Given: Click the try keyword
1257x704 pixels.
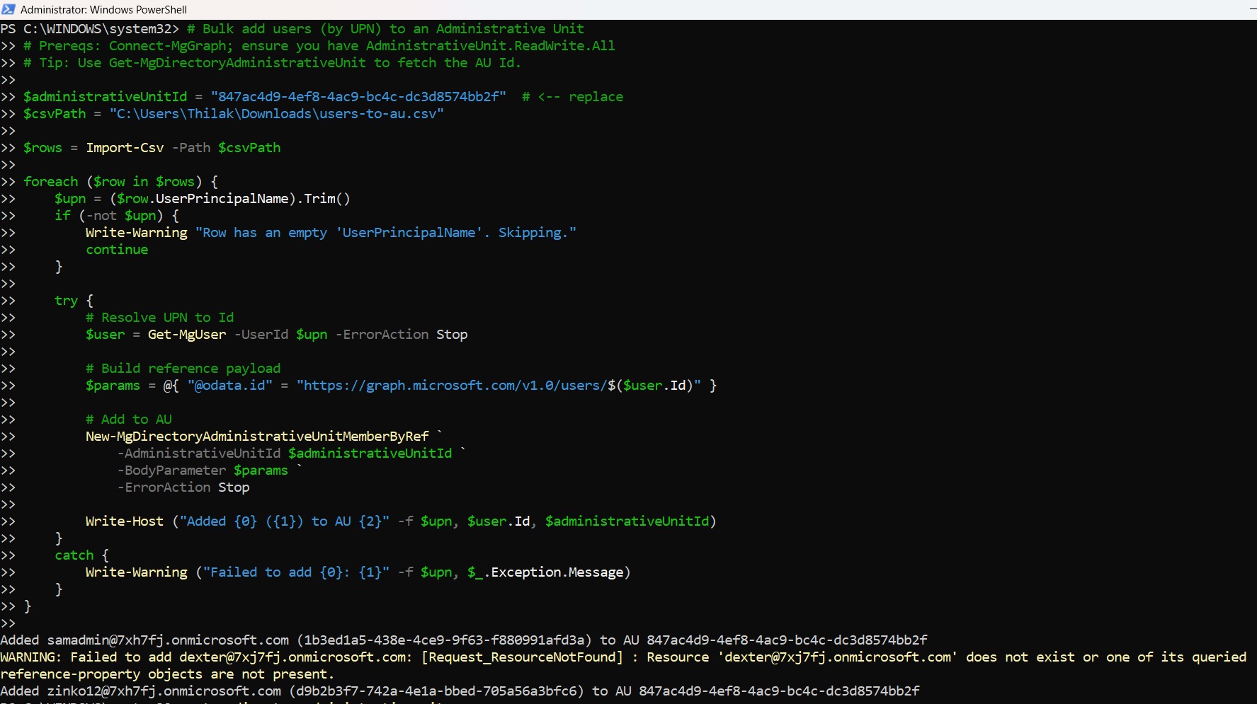Looking at the screenshot, I should [x=66, y=301].
